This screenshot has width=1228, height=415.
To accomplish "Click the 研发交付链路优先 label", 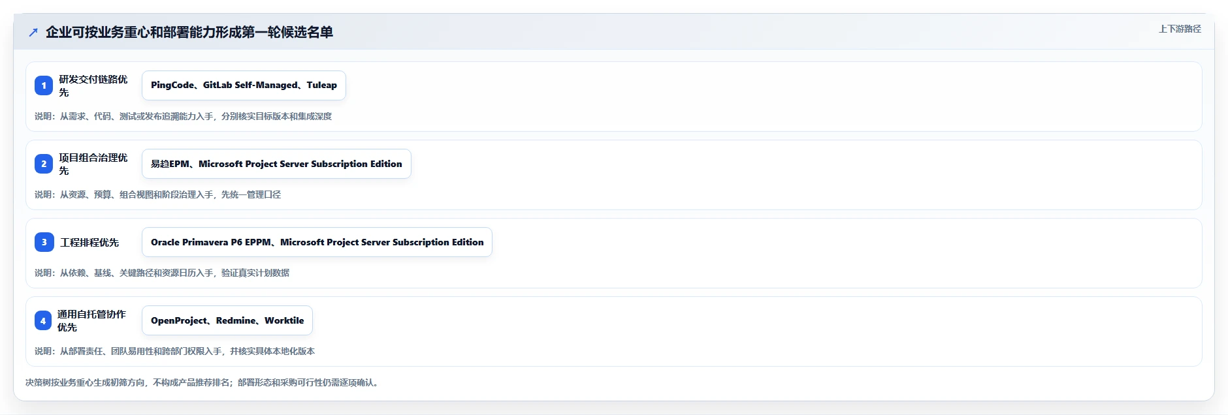I will (x=93, y=85).
